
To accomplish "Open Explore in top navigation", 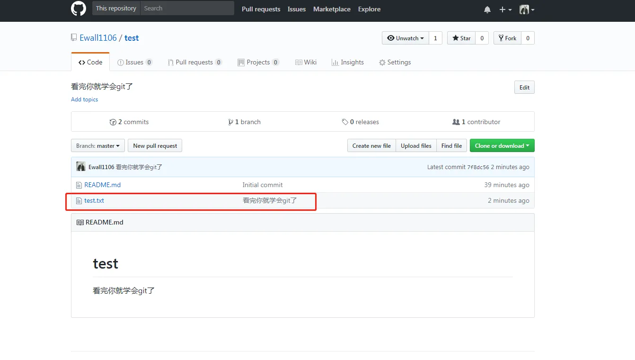I will point(369,9).
